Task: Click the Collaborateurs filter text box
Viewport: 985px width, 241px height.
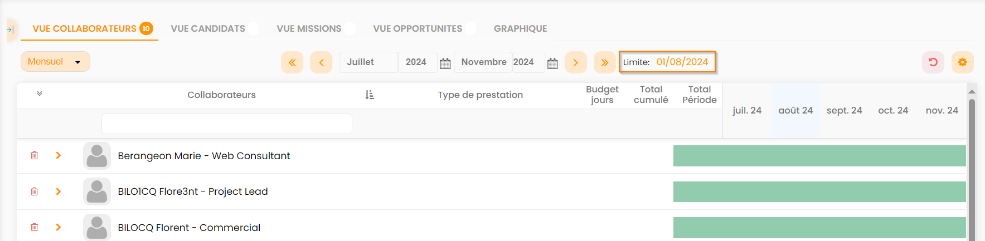Action: 226,124
